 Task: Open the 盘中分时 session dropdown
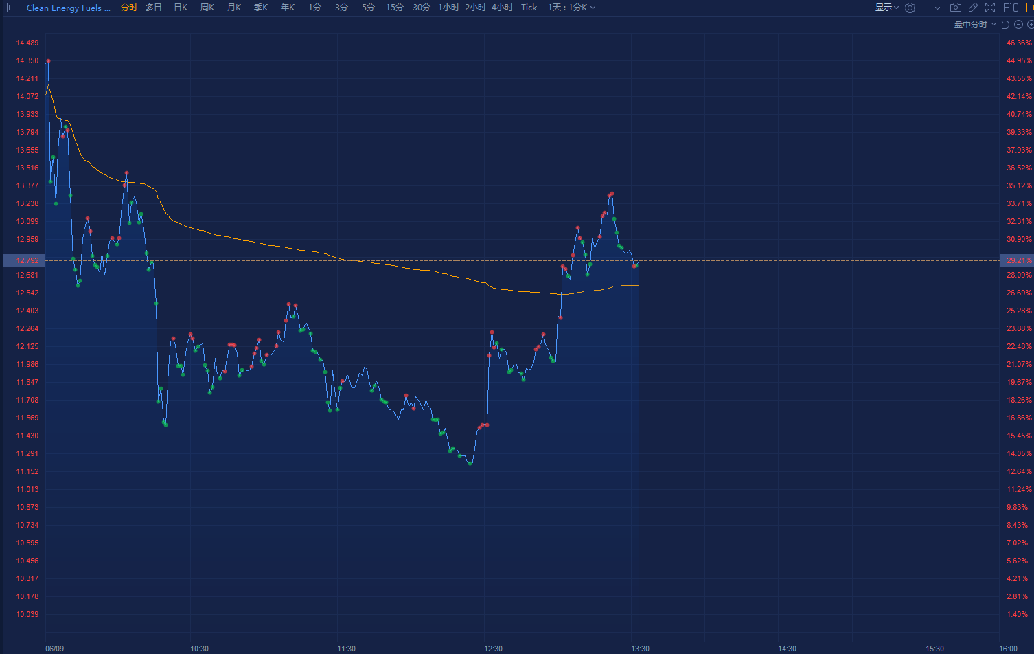(975, 24)
